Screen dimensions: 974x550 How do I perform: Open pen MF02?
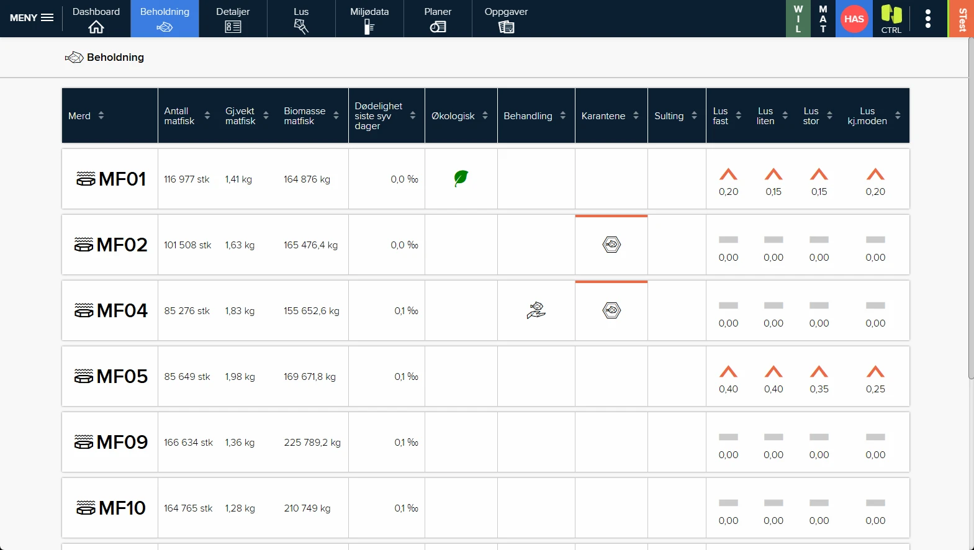pos(111,245)
